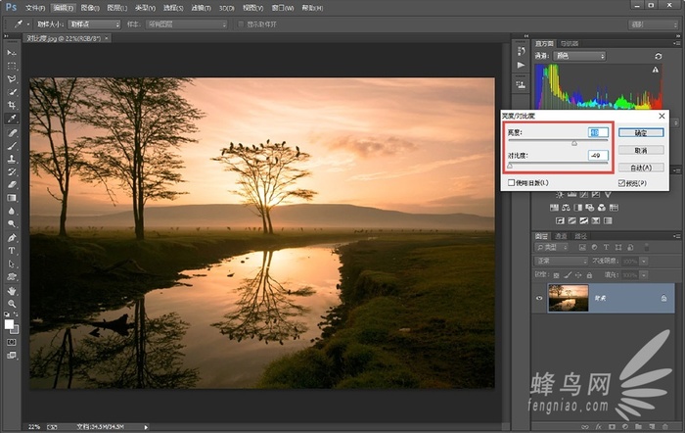Select the Zoom tool
The width and height of the screenshot is (685, 433).
click(12, 304)
